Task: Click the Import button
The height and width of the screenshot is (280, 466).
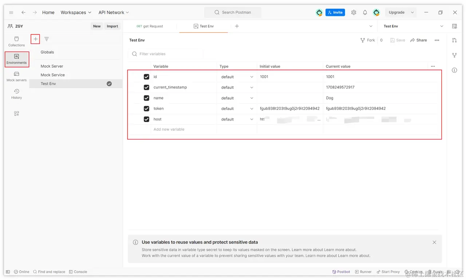Action: pyautogui.click(x=112, y=26)
